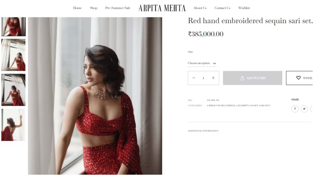314x176 pixels.
Task: Select the thumbnail showing the back view
Action: [x=13, y=125]
